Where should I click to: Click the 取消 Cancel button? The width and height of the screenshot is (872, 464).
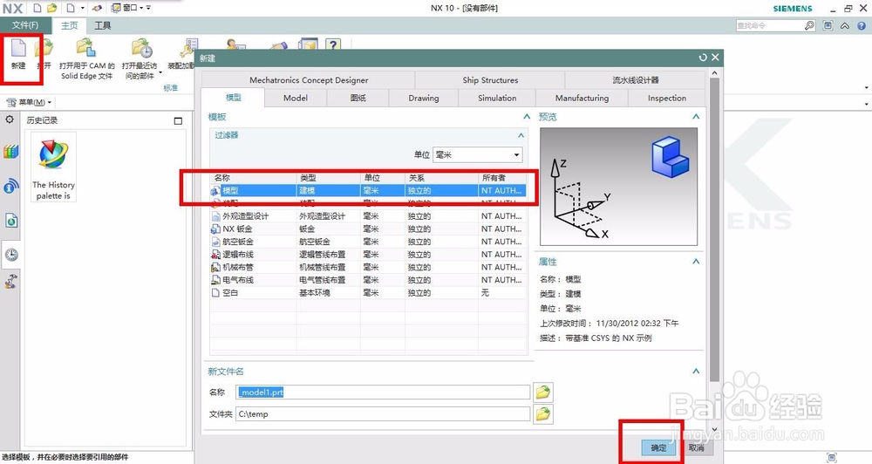[x=696, y=448]
